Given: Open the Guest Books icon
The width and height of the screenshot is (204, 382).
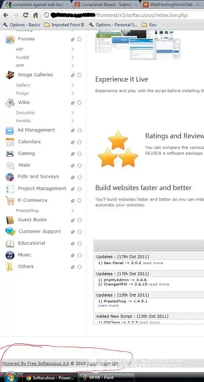Looking at the screenshot, I should 10,220.
